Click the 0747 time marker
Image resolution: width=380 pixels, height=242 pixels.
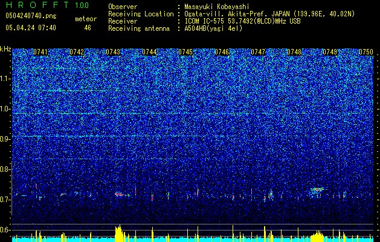[258, 52]
